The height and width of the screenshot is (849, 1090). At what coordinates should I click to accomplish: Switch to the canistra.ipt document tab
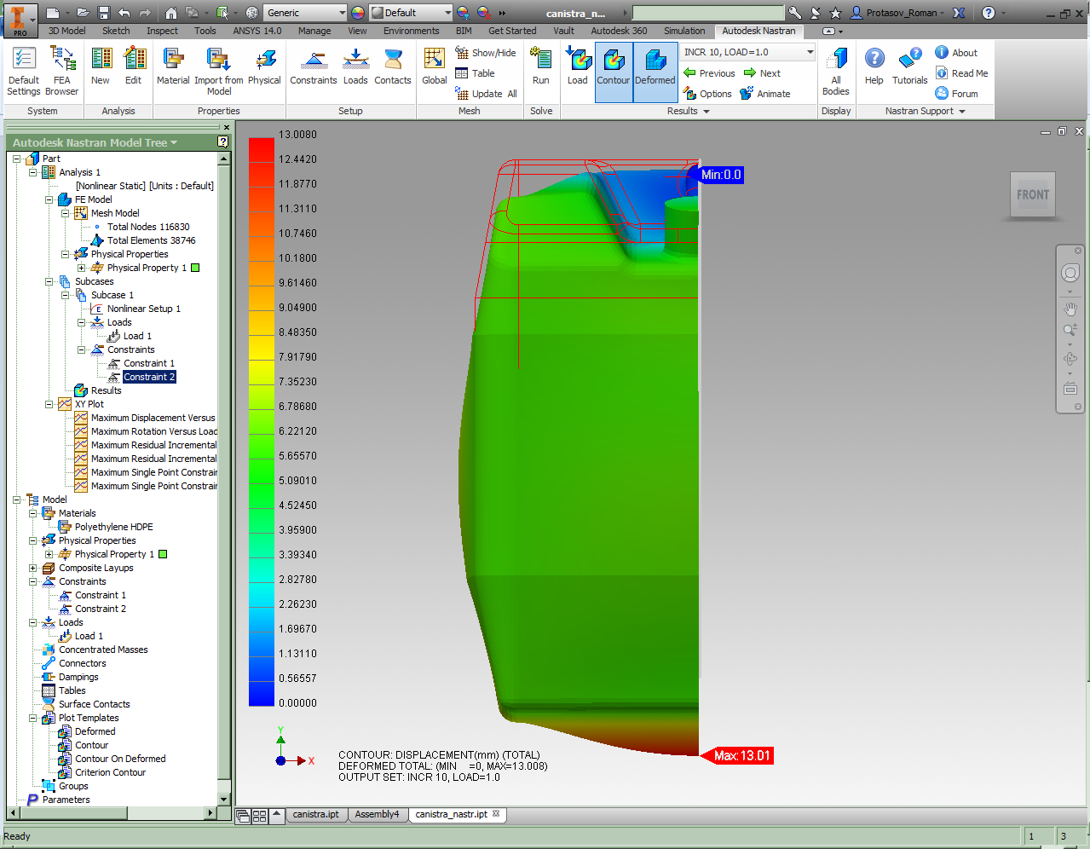tap(315, 814)
